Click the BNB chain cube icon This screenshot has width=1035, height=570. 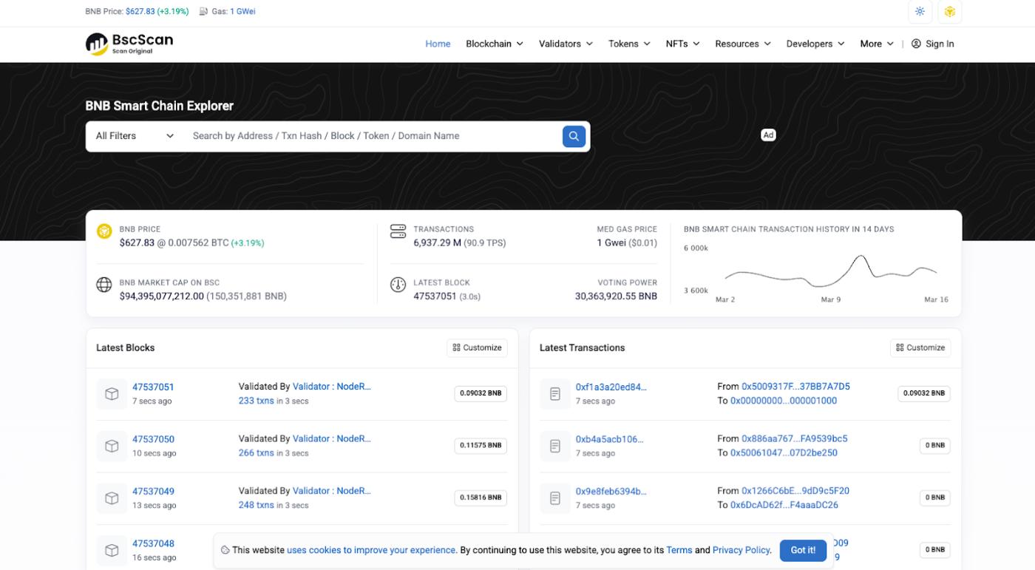click(x=949, y=12)
